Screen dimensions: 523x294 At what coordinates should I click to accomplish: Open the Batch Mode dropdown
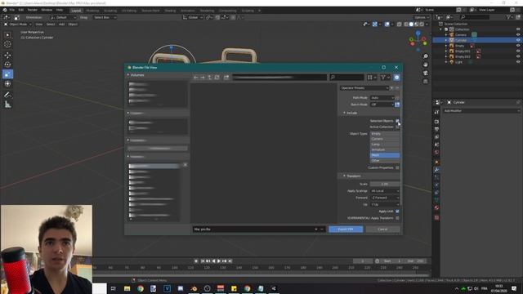(382, 105)
